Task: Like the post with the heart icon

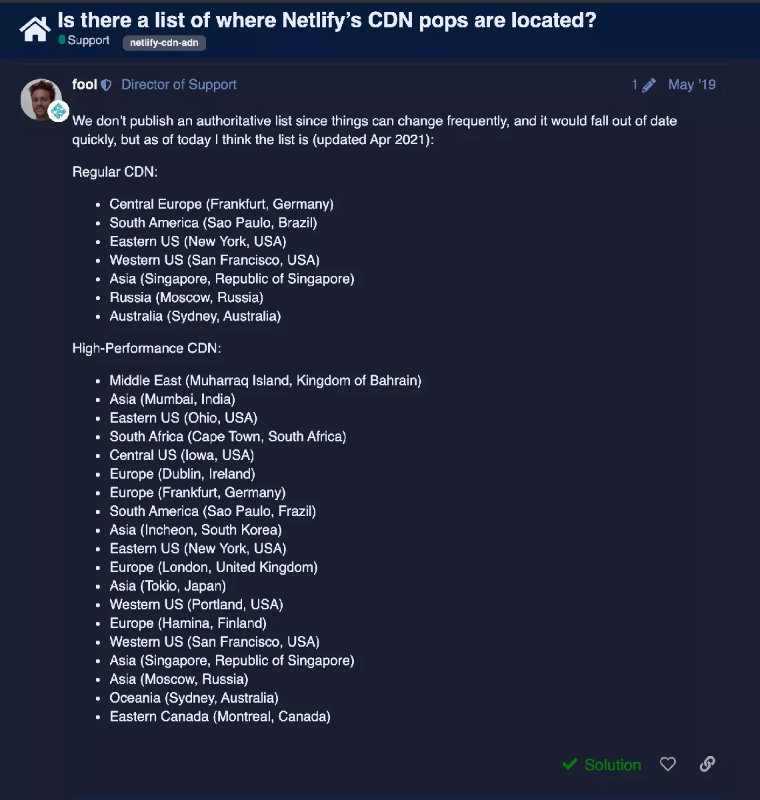Action: [x=668, y=764]
